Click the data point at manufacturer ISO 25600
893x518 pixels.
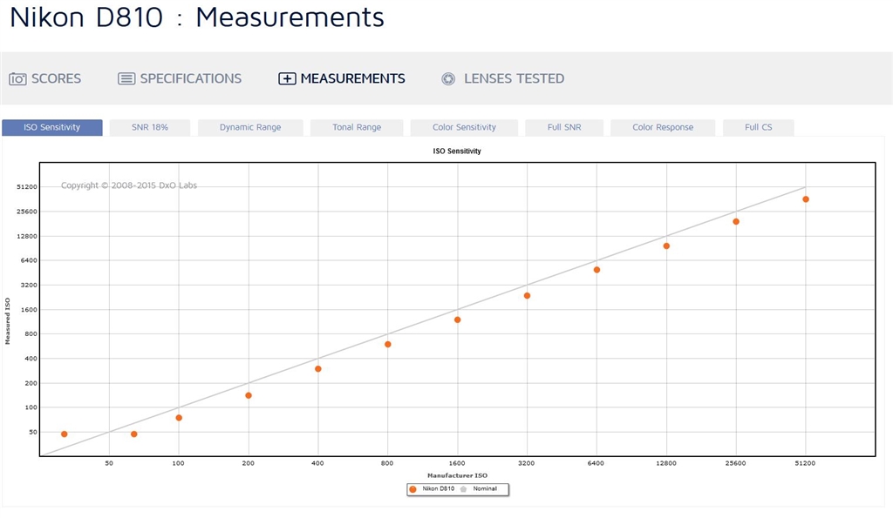pos(736,222)
